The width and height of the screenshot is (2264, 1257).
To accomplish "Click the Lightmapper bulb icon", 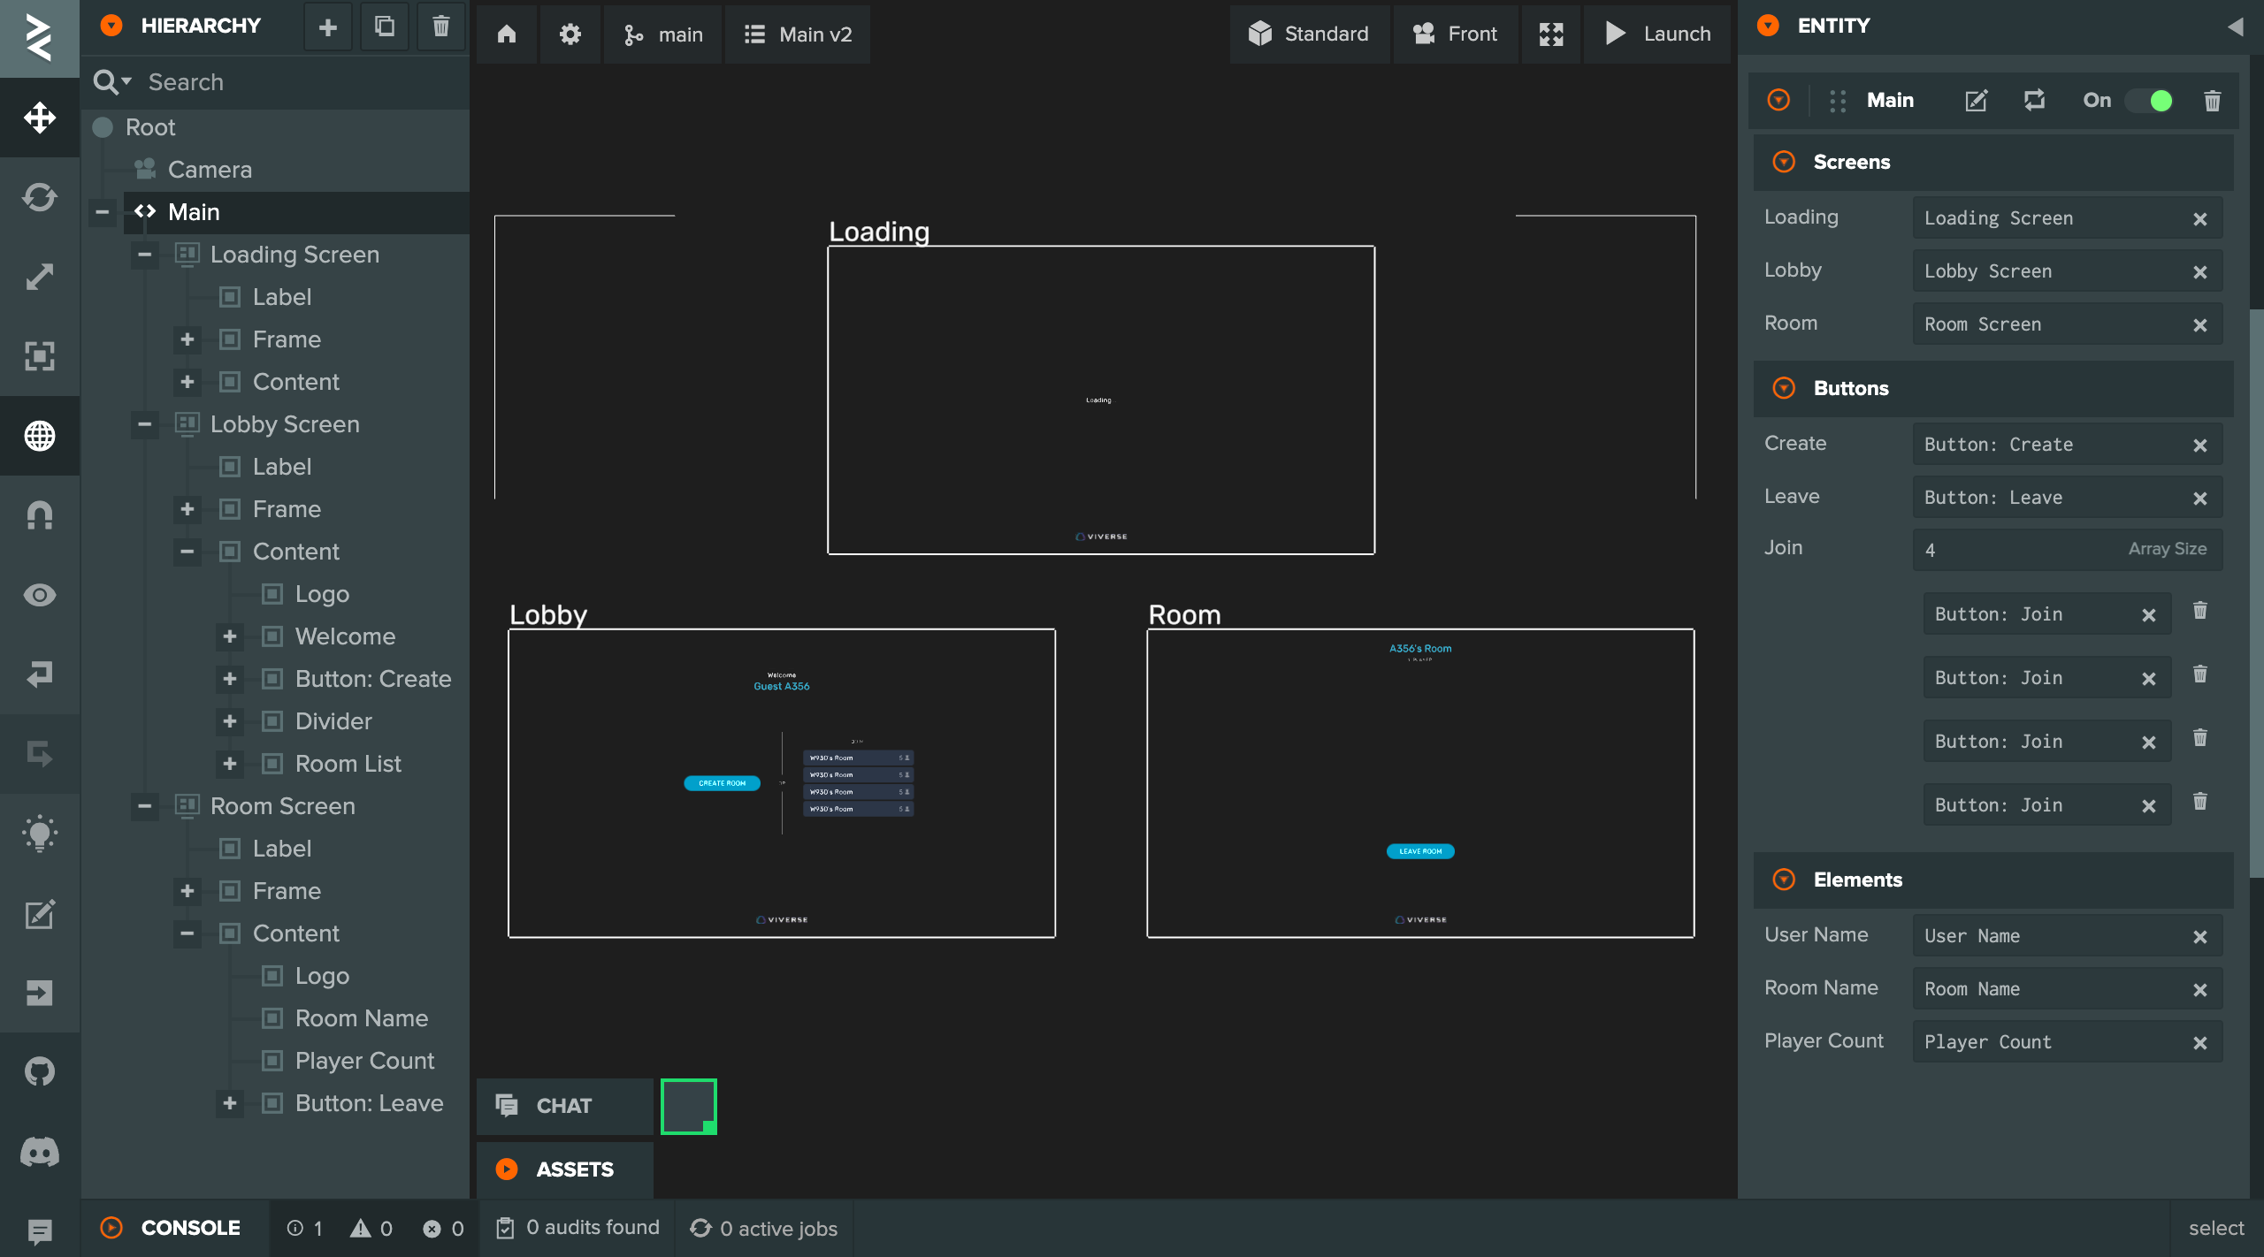I will point(40,834).
